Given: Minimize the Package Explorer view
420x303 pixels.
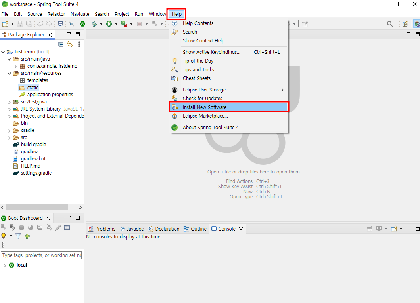Looking at the screenshot, I should click(x=69, y=34).
